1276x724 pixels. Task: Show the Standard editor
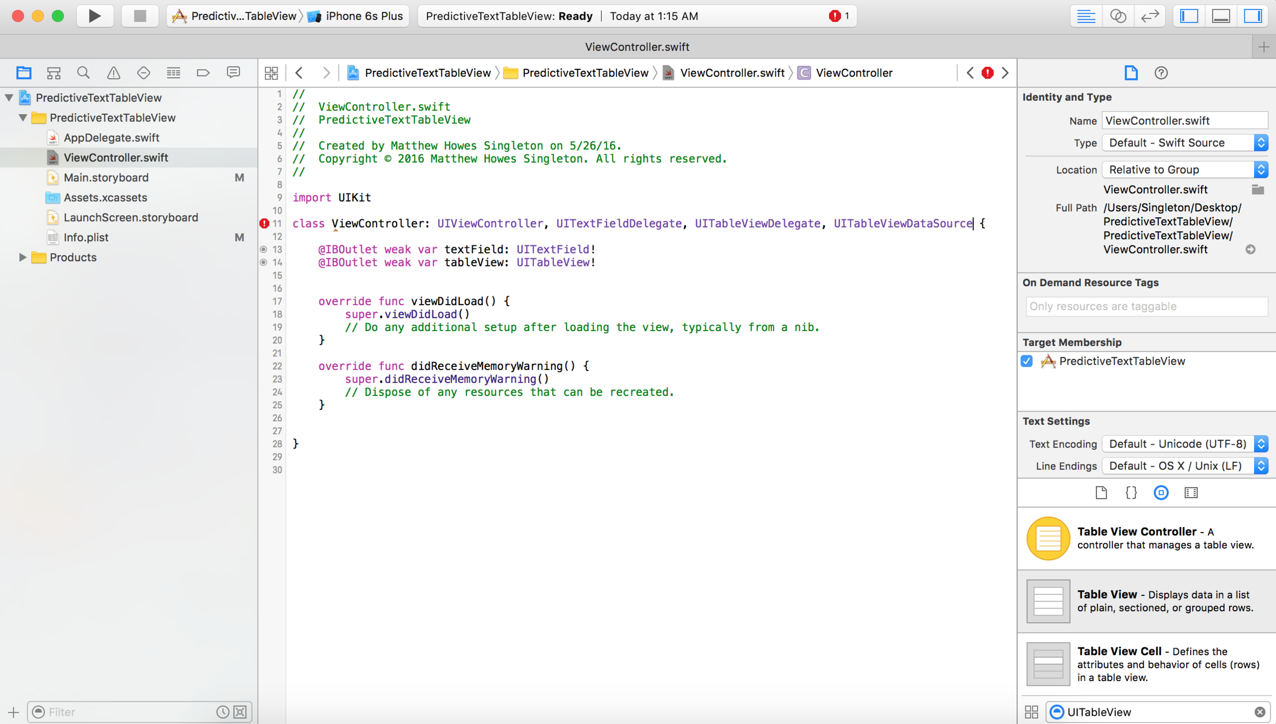1086,16
